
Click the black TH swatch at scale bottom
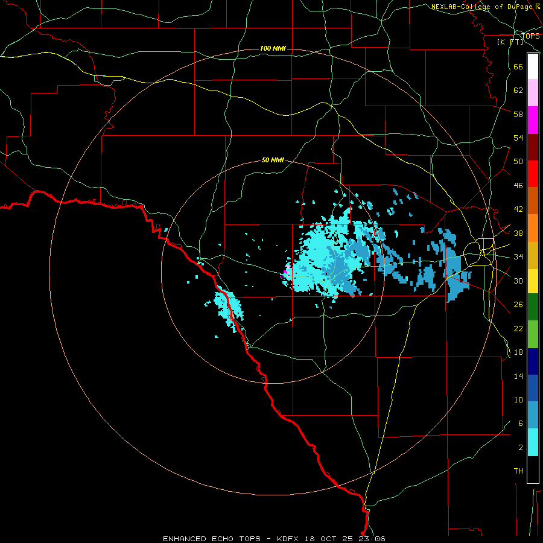tap(533, 469)
